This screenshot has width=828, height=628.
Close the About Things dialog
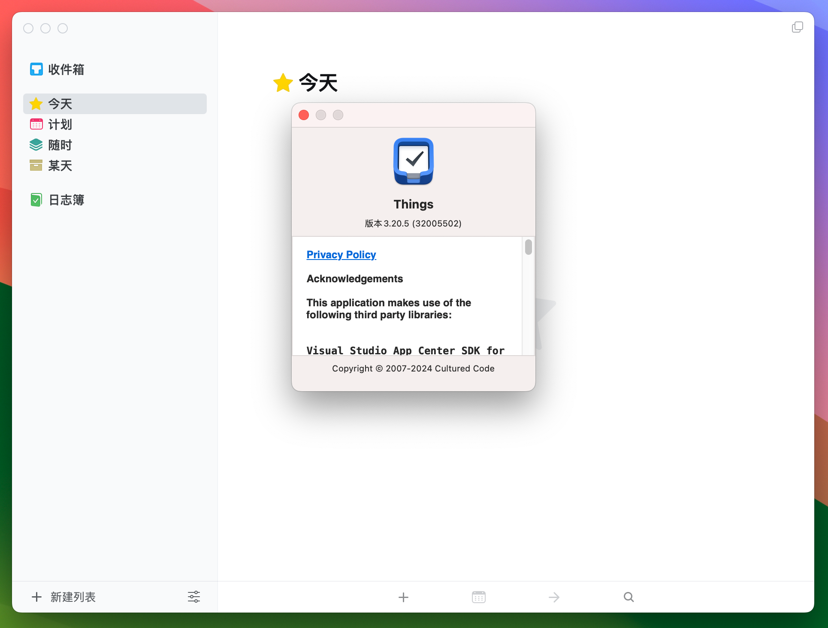tap(304, 115)
